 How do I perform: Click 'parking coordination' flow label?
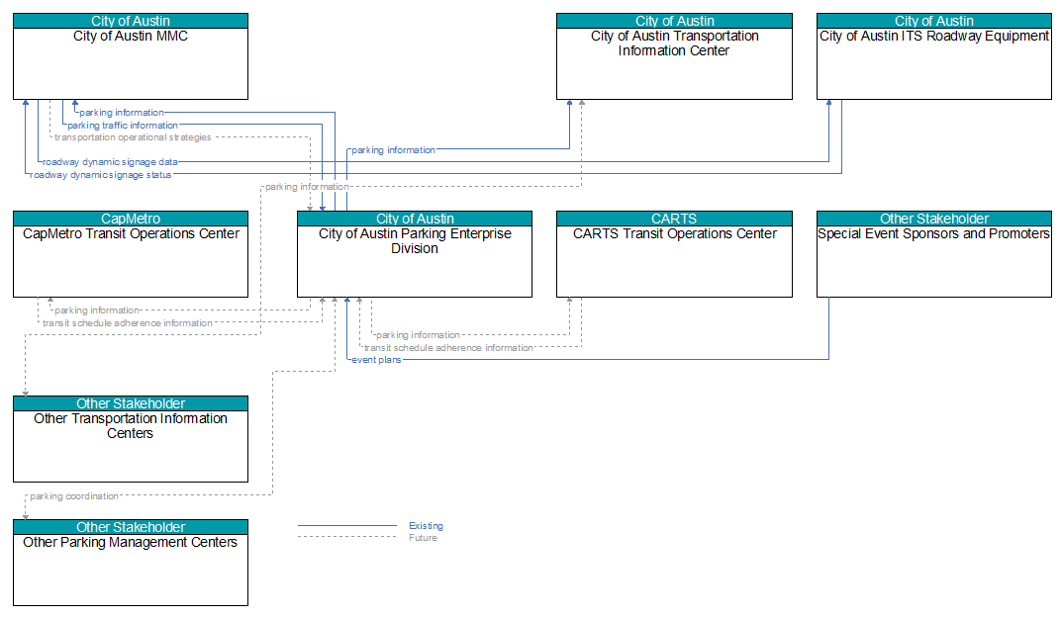point(74,495)
